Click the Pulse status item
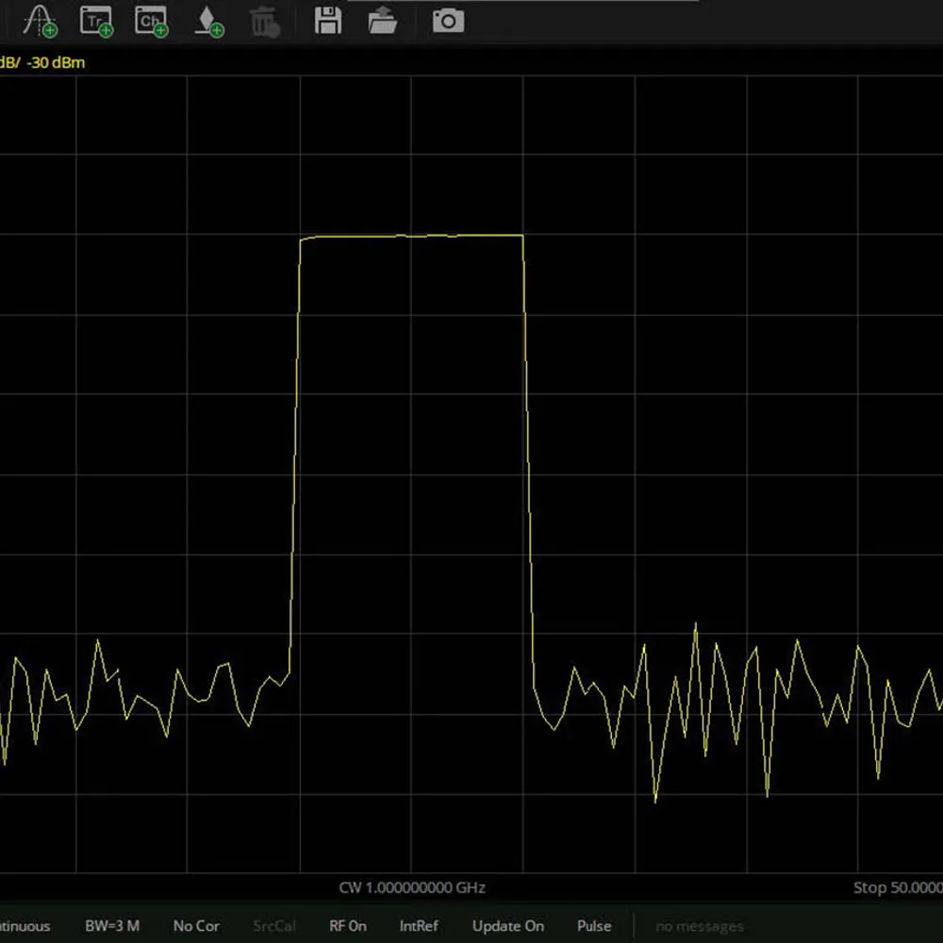The width and height of the screenshot is (943, 943). tap(593, 926)
